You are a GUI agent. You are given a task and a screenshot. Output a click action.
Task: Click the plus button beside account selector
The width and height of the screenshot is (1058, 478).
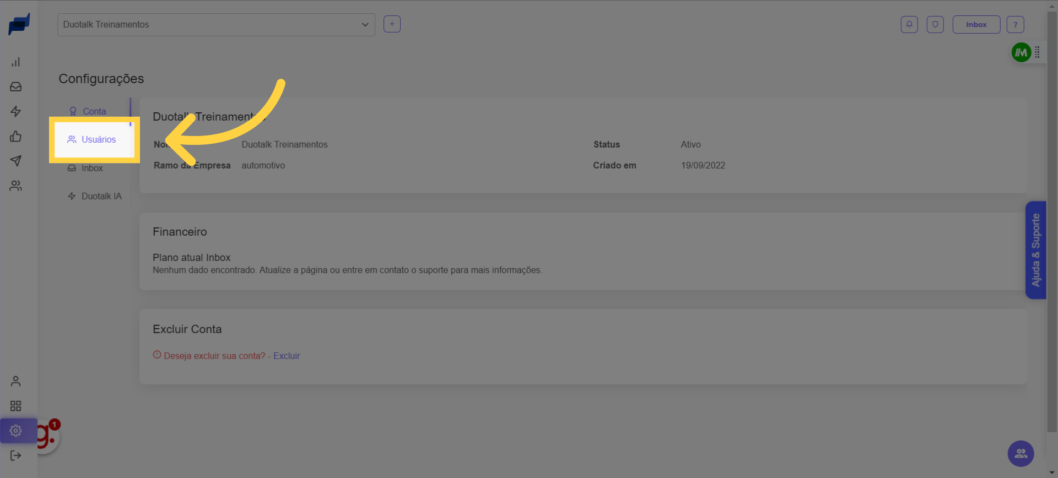392,24
